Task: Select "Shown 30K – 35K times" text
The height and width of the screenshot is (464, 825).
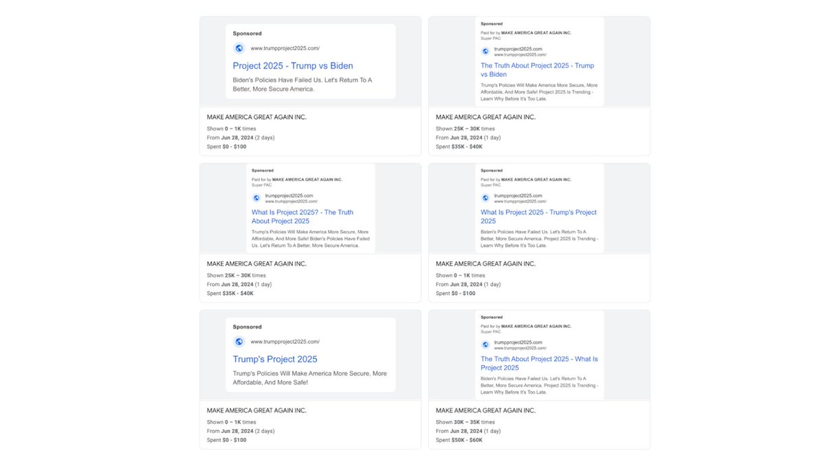Action: [465, 422]
